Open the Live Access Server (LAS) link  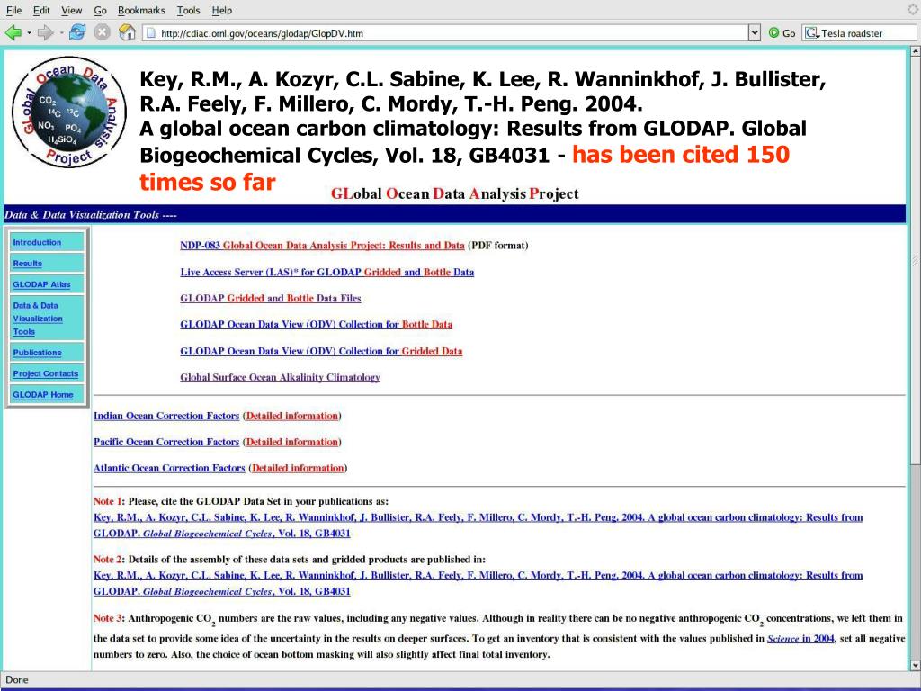(326, 272)
